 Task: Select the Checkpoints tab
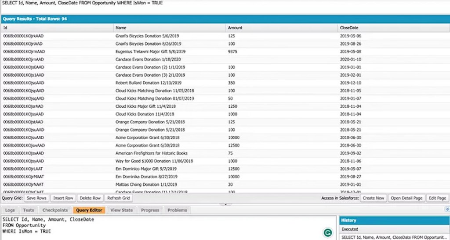[55, 210]
